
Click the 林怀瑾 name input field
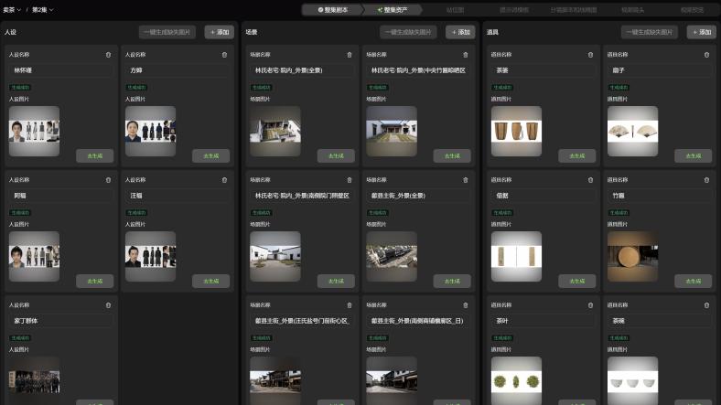(x=60, y=70)
